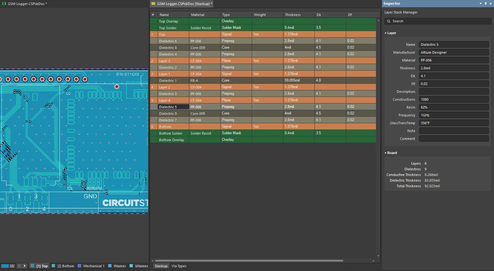Click the Weight column header
The image size is (494, 271).
tap(267, 15)
